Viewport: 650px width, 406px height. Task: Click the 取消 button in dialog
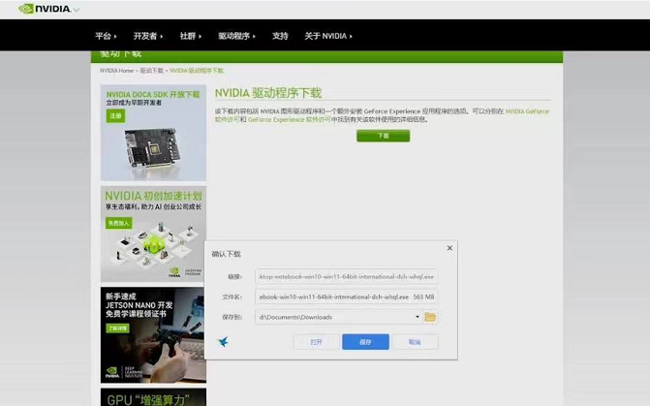click(415, 342)
